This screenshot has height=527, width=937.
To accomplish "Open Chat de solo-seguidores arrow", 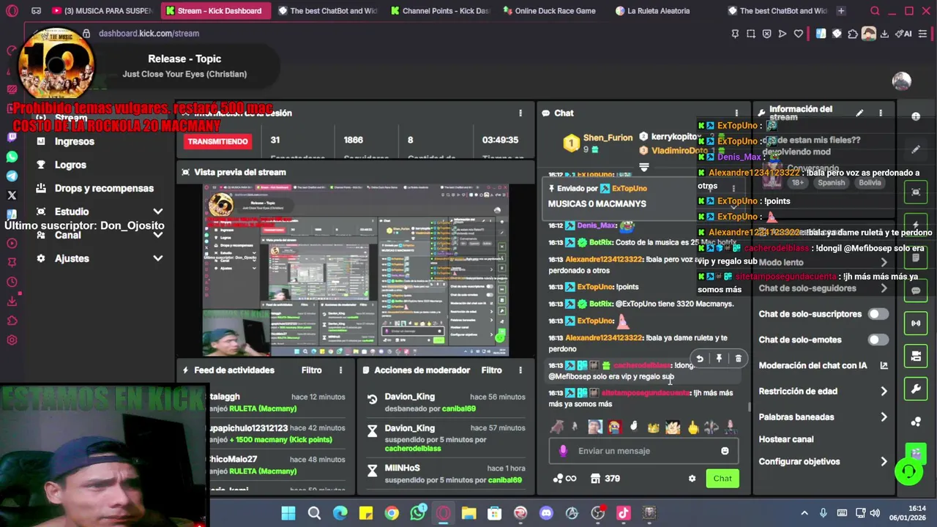I will pos(884,288).
